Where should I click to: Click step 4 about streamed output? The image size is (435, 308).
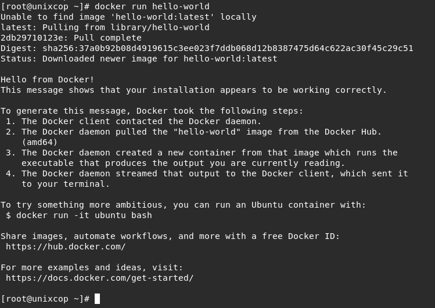(x=207, y=179)
